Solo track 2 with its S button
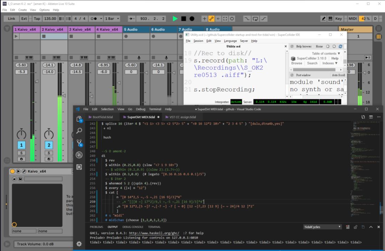The image size is (385, 251). coord(48,153)
